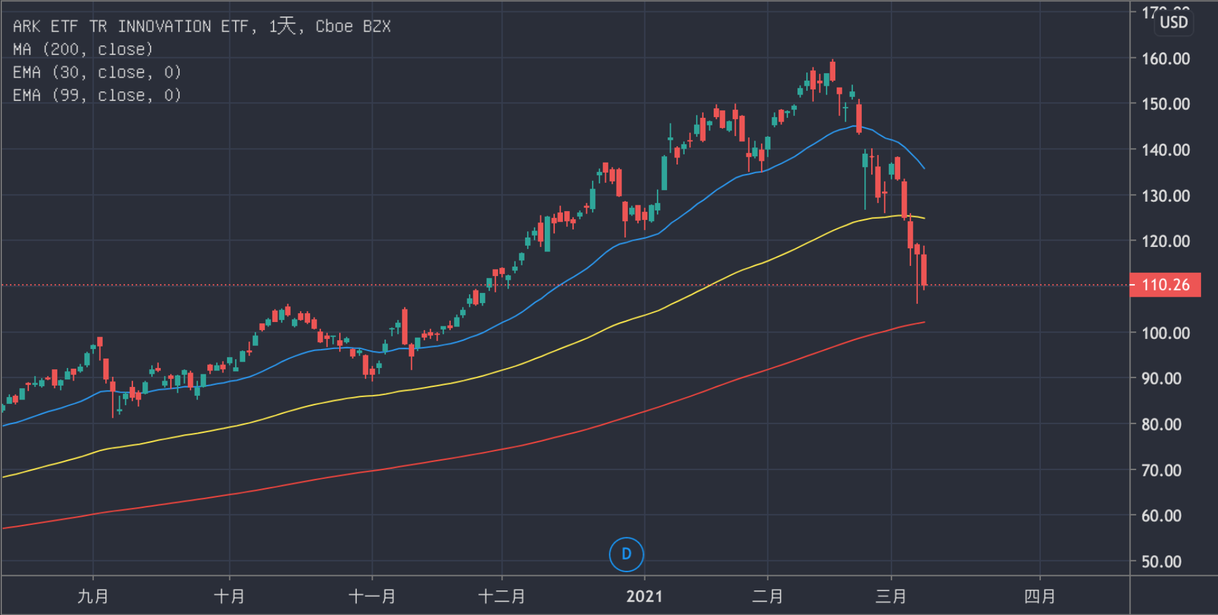The height and width of the screenshot is (615, 1218).
Task: Click the 四月 time axis label
Action: point(1040,596)
